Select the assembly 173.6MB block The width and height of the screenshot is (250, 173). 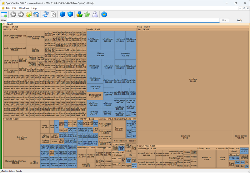click(86, 165)
